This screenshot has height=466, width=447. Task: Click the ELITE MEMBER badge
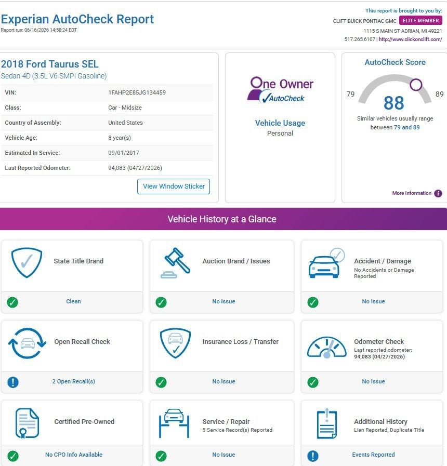pos(420,20)
